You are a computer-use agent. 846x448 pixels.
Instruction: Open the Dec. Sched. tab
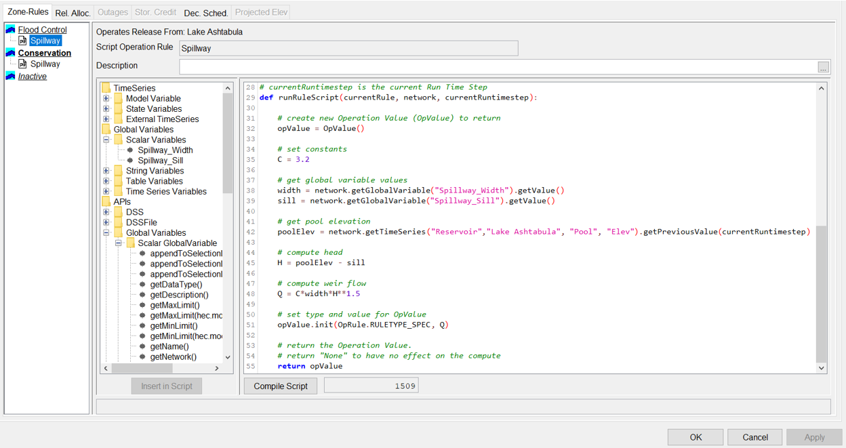coord(205,13)
